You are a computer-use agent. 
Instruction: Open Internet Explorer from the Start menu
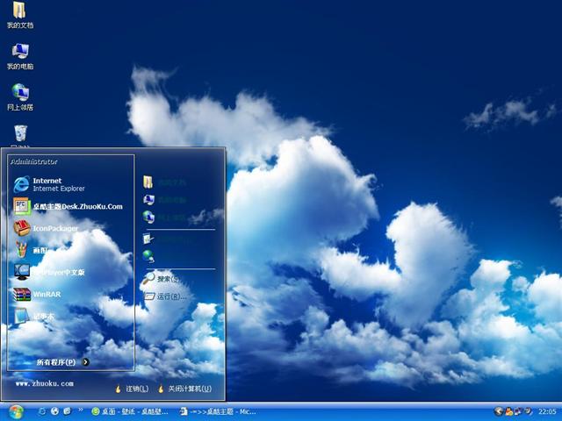coord(48,184)
